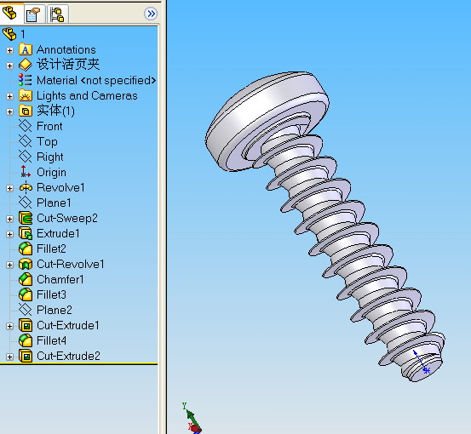The height and width of the screenshot is (434, 471).
Task: Expand the Extrude1 feature
Action: [9, 234]
